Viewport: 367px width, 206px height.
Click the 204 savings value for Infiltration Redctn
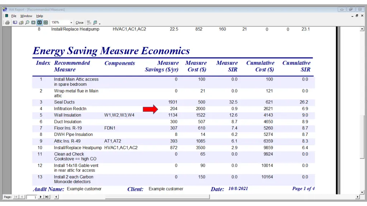click(174, 109)
